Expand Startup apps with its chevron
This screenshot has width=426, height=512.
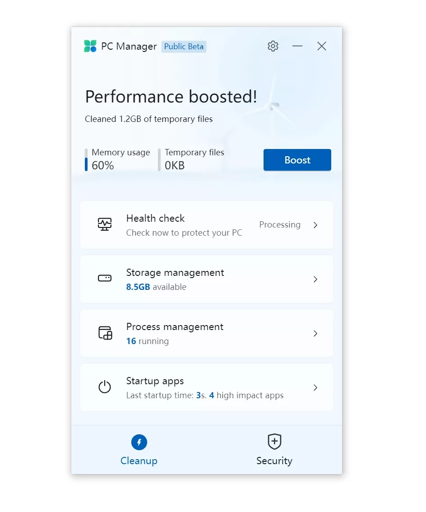click(x=315, y=387)
